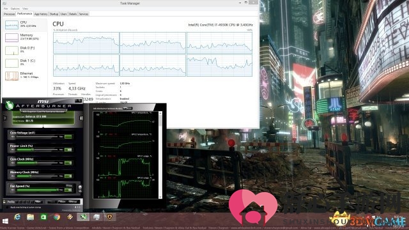The height and width of the screenshot is (230, 409).
Task: Toggle the fan speed Auto button
Action: (x=69, y=186)
